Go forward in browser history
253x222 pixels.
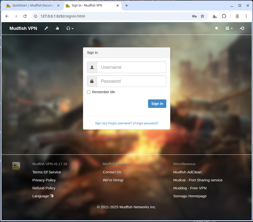[x=16, y=16]
